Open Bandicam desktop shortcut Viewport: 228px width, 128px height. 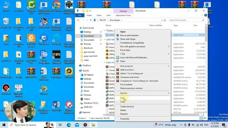tap(6, 89)
